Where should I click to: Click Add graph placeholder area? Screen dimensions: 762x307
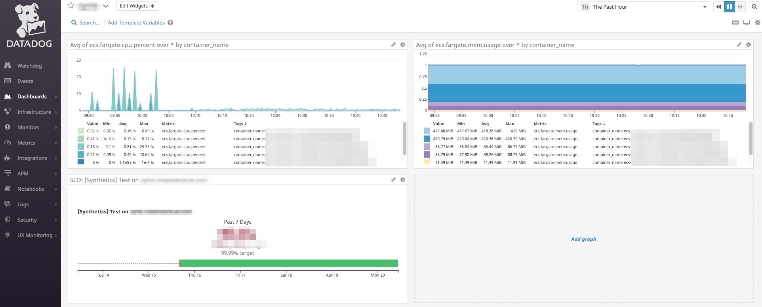point(583,239)
